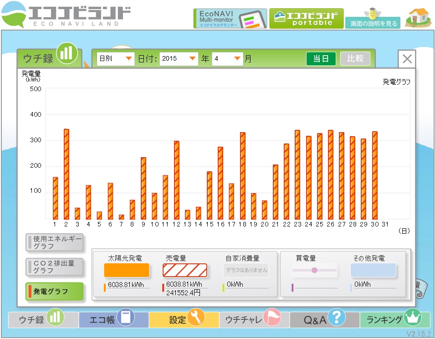Toggle the 売電量 striped legend swatch

185,270
